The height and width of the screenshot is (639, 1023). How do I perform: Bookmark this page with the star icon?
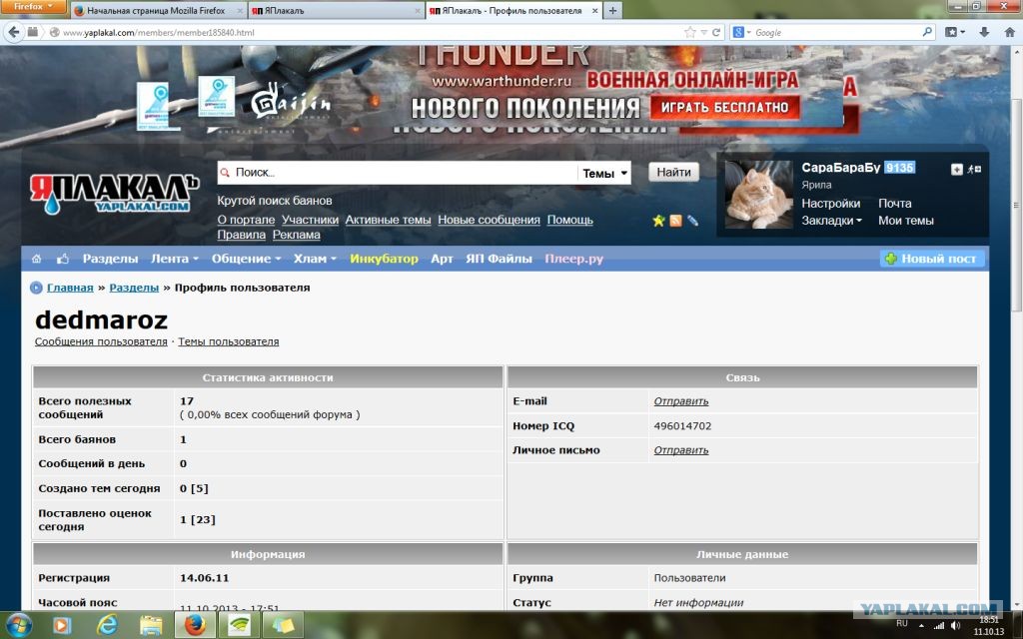pos(689,32)
